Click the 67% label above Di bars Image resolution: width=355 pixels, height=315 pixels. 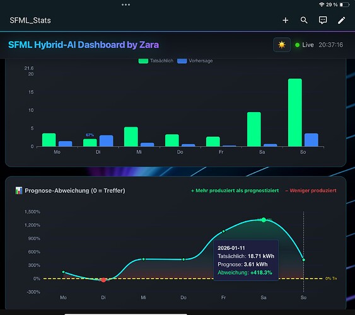90,135
